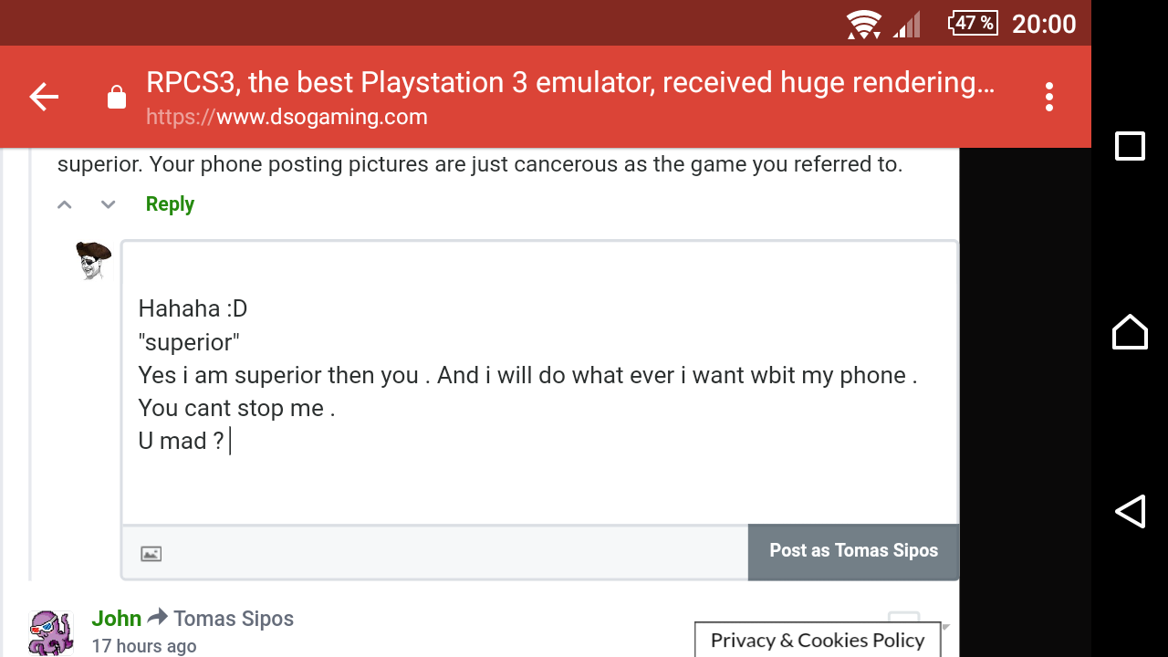Tap the Android back triangle button

coord(1130,511)
